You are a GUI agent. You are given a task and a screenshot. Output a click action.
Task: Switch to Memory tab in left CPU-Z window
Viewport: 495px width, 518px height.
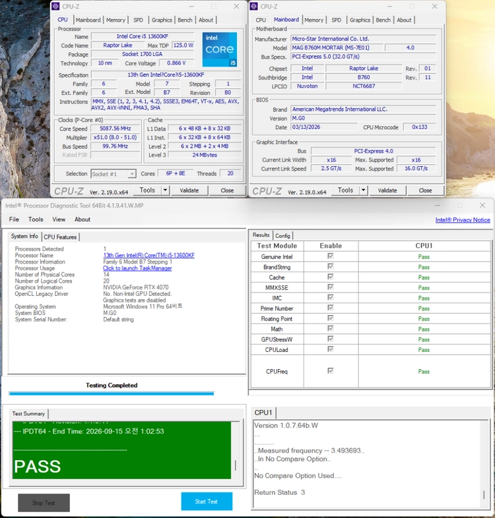coord(115,20)
